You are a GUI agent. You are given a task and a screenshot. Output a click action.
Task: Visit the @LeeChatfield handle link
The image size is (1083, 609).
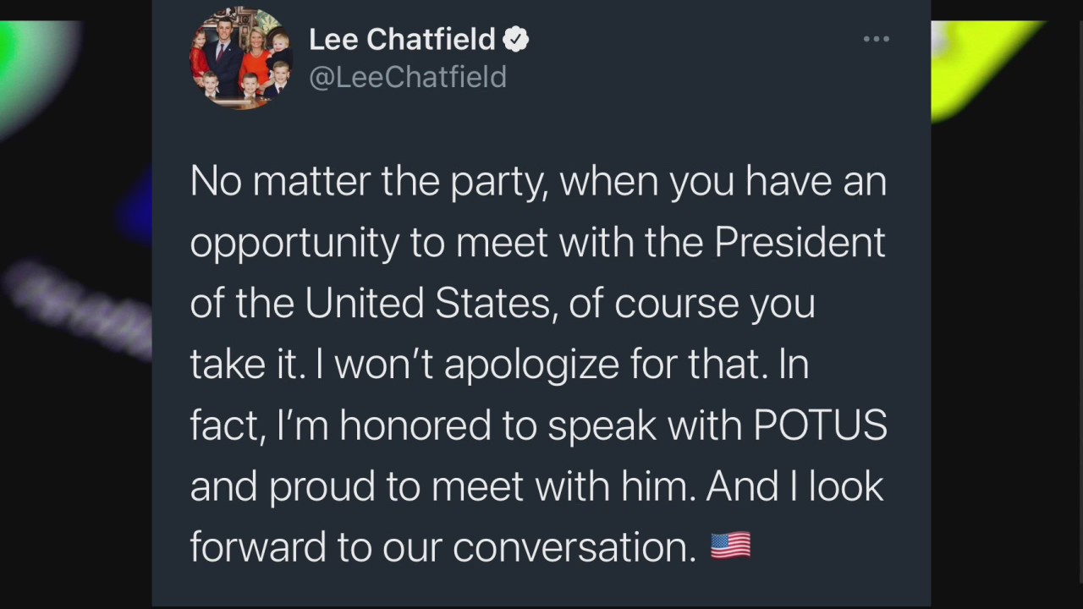click(408, 77)
